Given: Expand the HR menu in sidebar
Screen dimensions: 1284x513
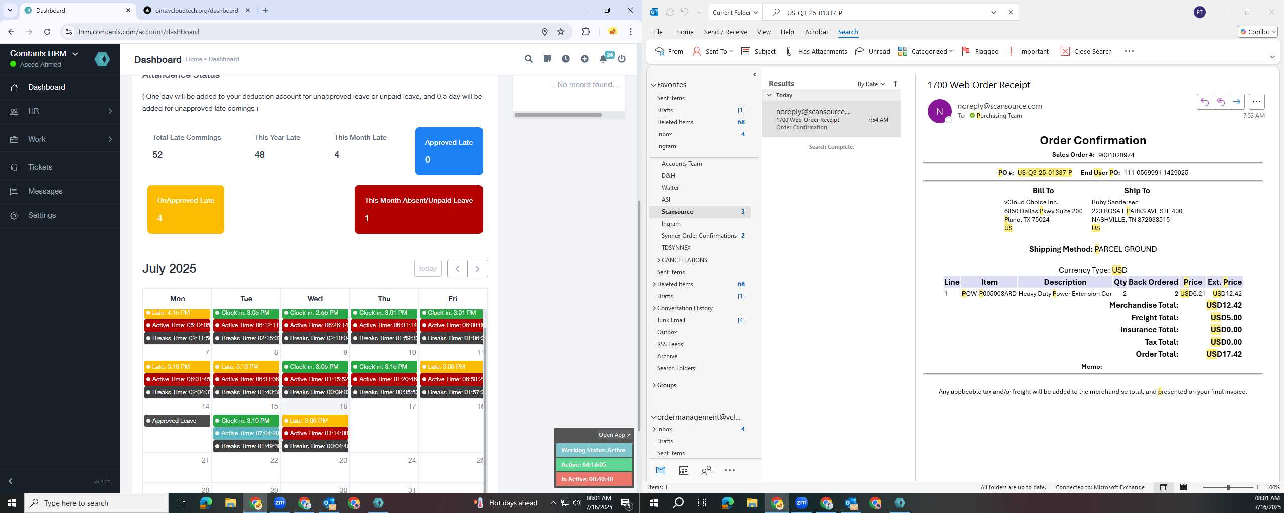Looking at the screenshot, I should pos(60,111).
